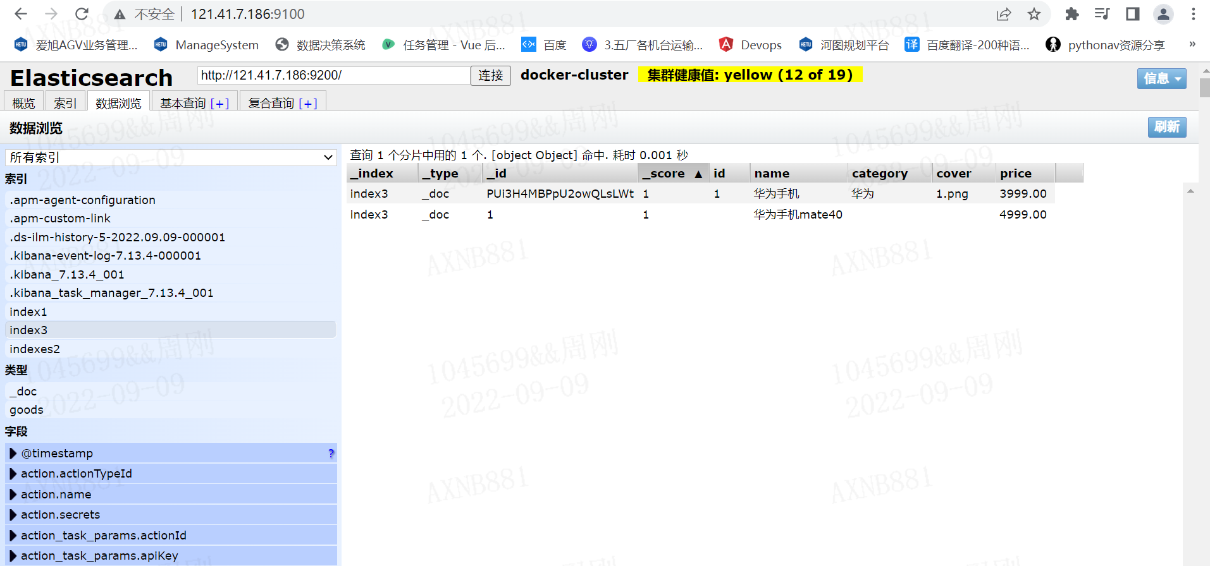Show more bookmarks chevron
Screen dimensions: 1210x566
click(1192, 44)
